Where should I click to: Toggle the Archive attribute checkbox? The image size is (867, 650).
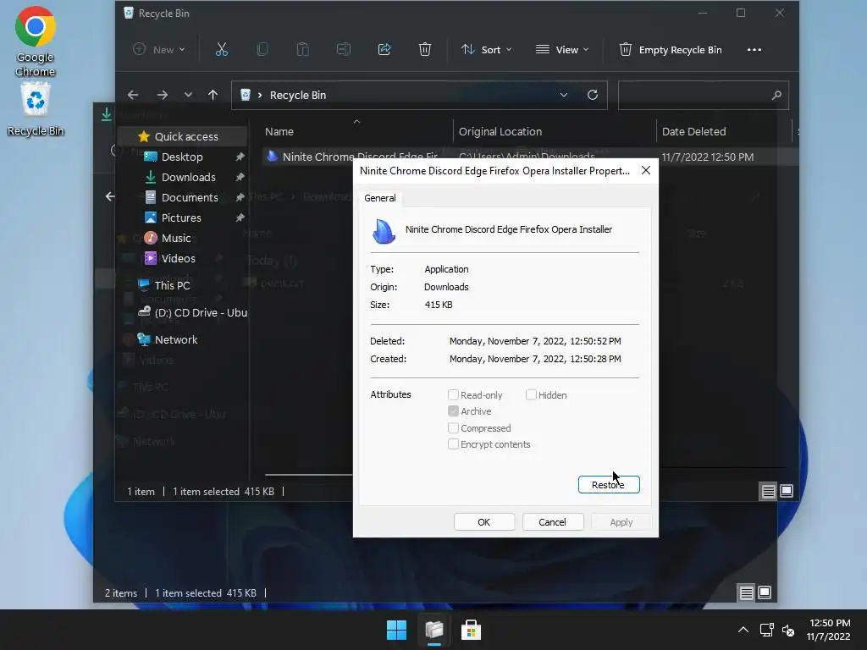point(454,411)
